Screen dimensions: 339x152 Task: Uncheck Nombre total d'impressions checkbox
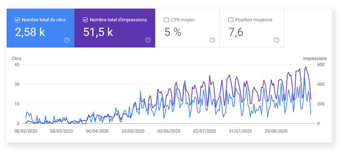[x=85, y=20]
